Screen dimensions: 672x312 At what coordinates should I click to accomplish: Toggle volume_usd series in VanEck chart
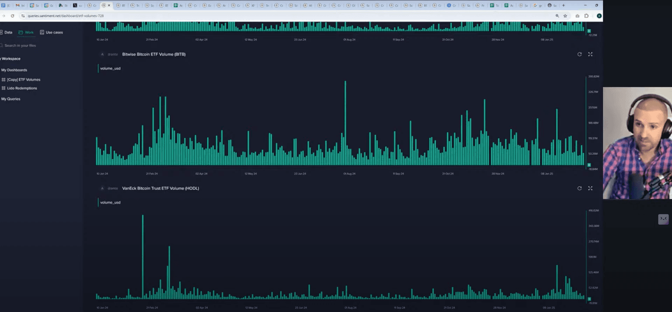(x=110, y=203)
